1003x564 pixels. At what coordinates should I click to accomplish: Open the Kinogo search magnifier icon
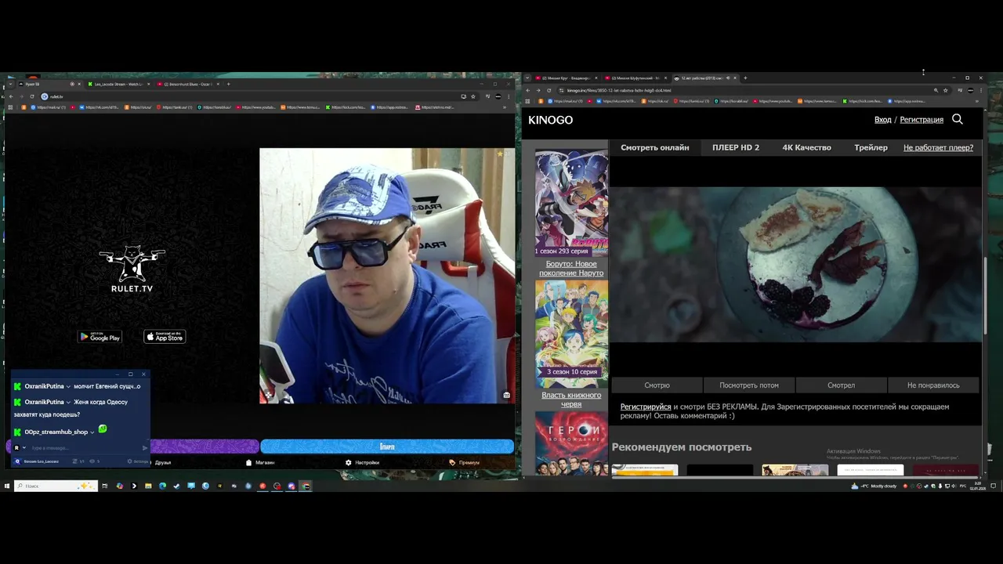pos(957,119)
